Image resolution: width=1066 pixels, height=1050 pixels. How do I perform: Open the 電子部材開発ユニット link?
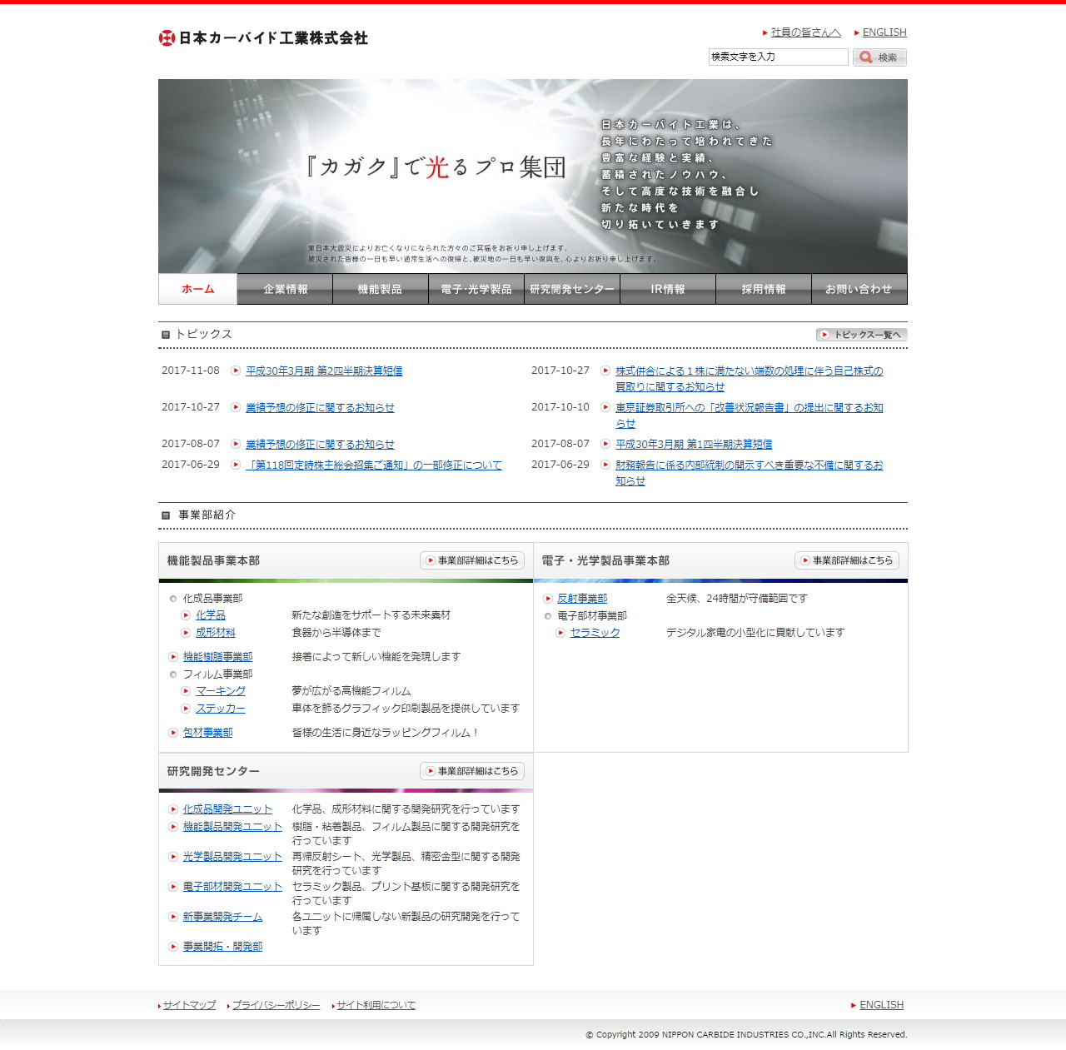click(x=232, y=887)
